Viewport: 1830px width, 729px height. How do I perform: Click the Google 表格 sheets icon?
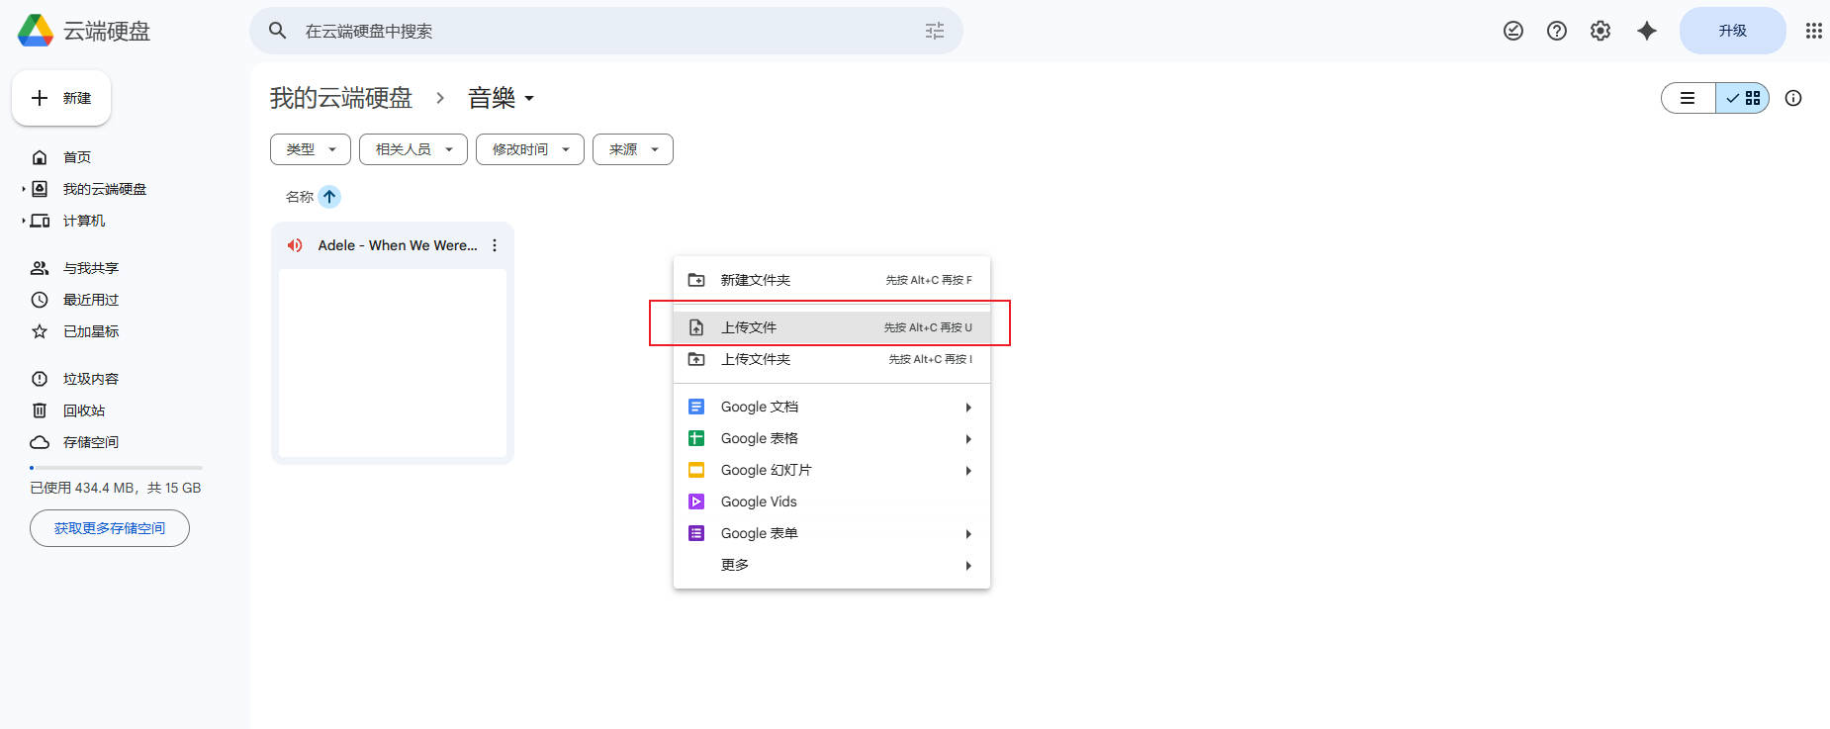tap(696, 438)
